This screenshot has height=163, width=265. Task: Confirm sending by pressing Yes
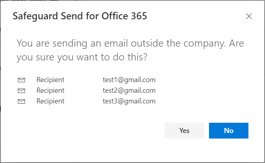(184, 131)
